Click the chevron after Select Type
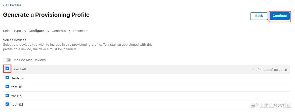This screenshot has width=295, height=112. click(25, 31)
